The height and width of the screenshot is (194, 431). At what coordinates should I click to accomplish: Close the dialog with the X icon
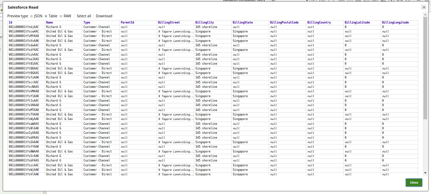click(x=424, y=7)
